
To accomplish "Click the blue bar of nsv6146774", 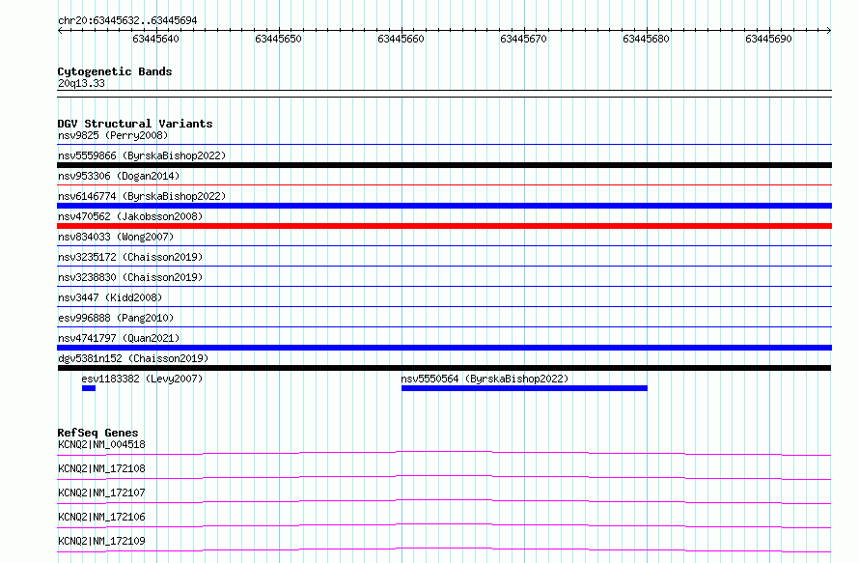I will coord(444,206).
